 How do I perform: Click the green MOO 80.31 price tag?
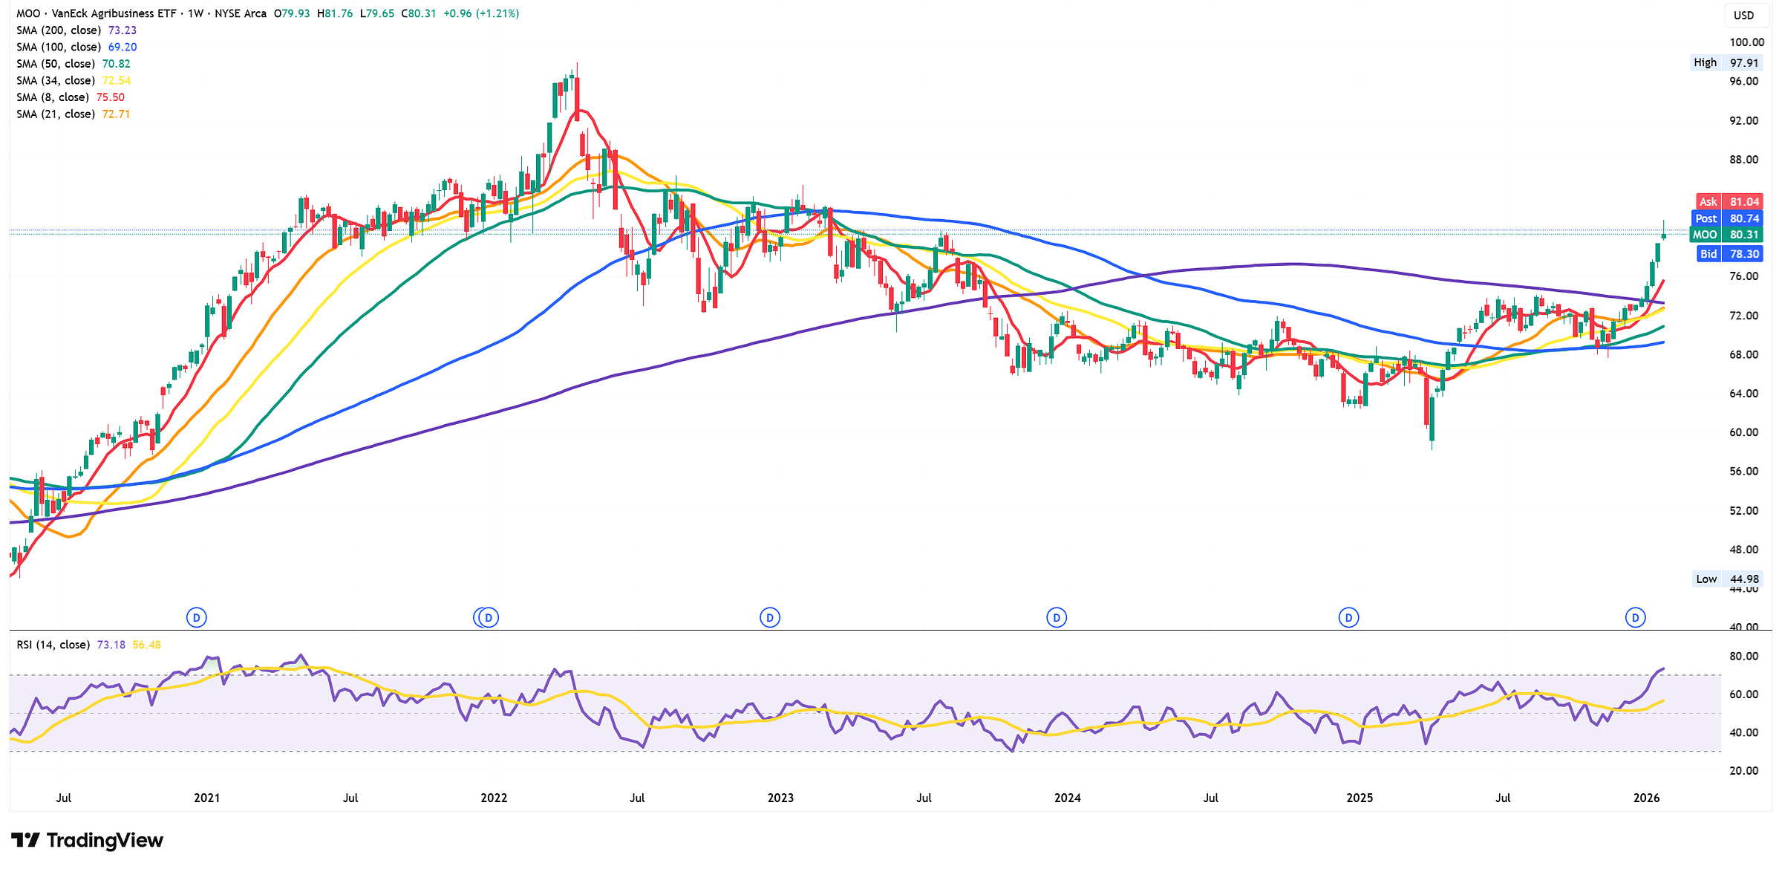(1726, 235)
